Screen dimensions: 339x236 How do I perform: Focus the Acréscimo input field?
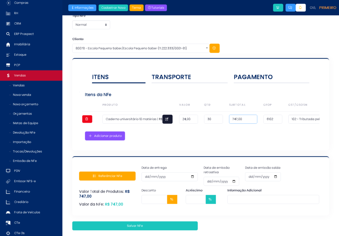coord(196,199)
